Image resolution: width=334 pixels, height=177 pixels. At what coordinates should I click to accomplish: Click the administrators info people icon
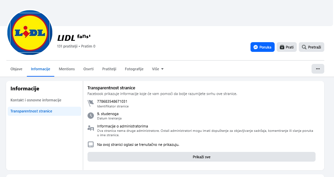pos(91,128)
